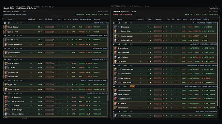The width and height of the screenshot is (222, 124).
Task: Click Jarvis Fisher's player portrait
Action: pos(115,78)
